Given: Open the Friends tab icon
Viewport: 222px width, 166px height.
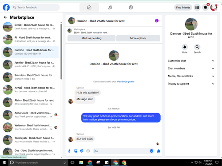Looking at the screenshot, I should pyautogui.click(x=110, y=7).
